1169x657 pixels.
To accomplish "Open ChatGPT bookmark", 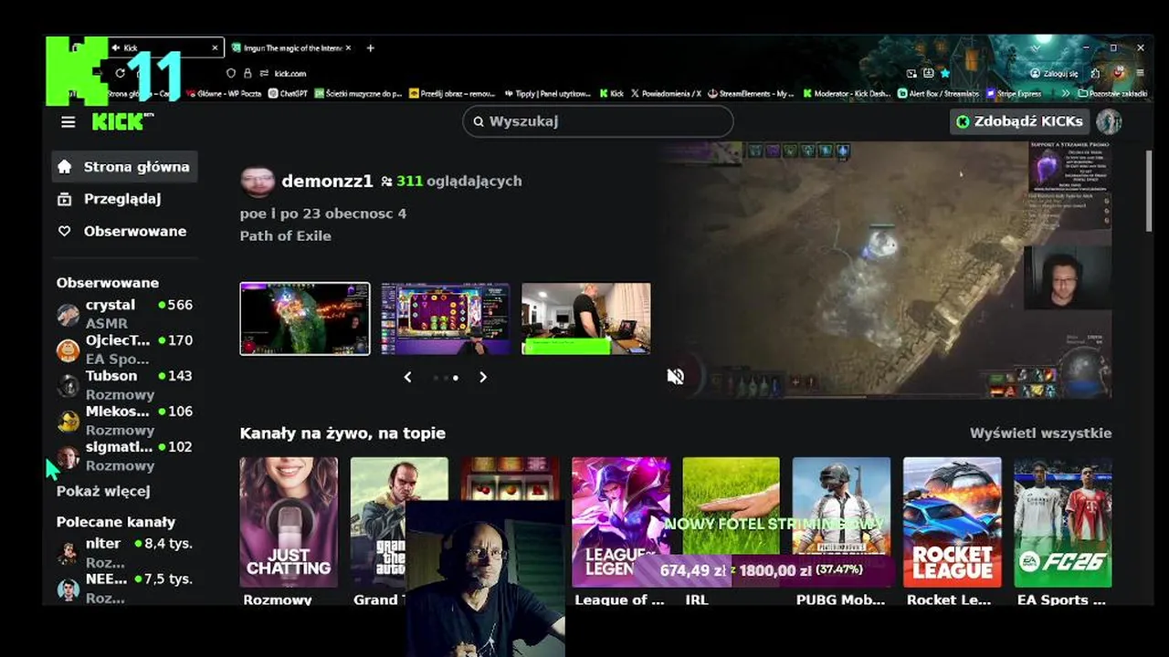I will 289,93.
